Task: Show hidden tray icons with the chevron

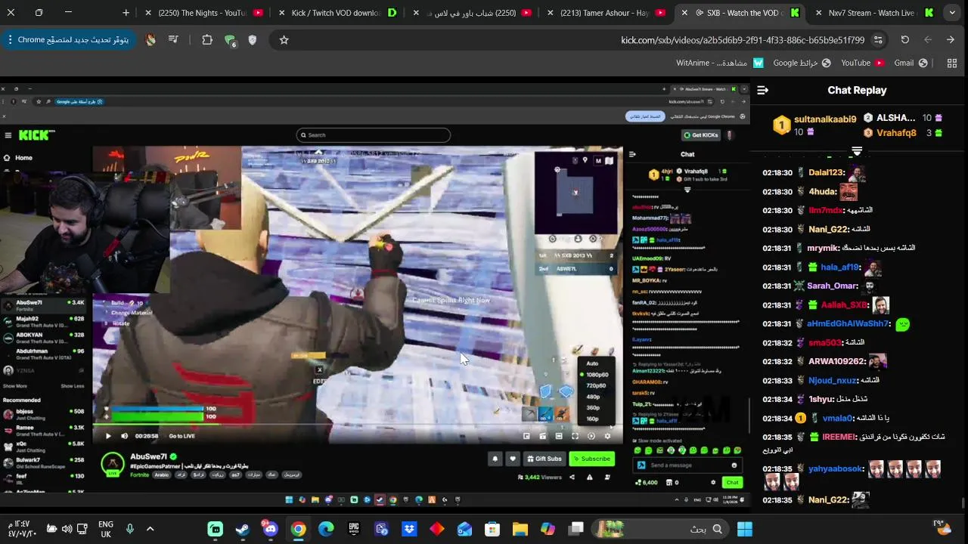Action: coord(150,529)
